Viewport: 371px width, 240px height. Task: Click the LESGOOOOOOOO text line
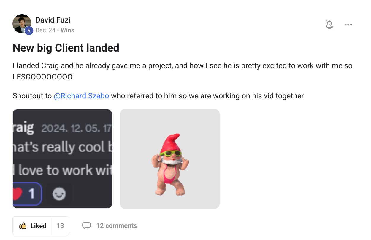point(42,77)
